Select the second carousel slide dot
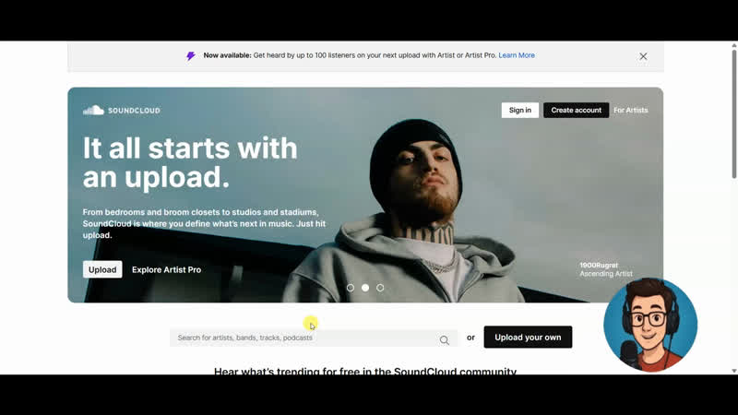 365,288
